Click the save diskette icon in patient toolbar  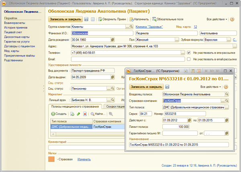tap(86, 19)
